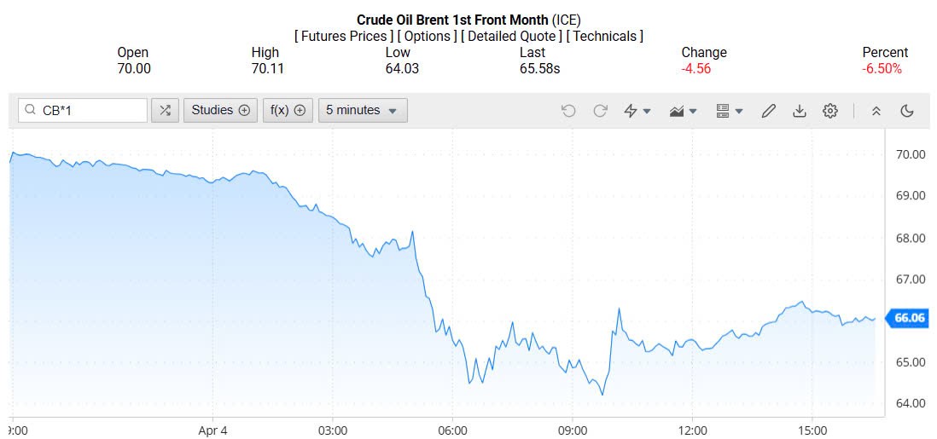Click the 66.06 current price label
This screenshot has width=937, height=439.
909,319
